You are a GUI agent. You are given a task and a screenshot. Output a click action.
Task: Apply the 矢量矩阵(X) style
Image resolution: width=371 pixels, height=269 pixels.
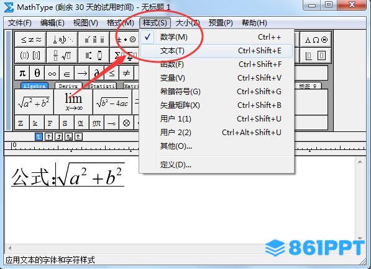pyautogui.click(x=216, y=105)
